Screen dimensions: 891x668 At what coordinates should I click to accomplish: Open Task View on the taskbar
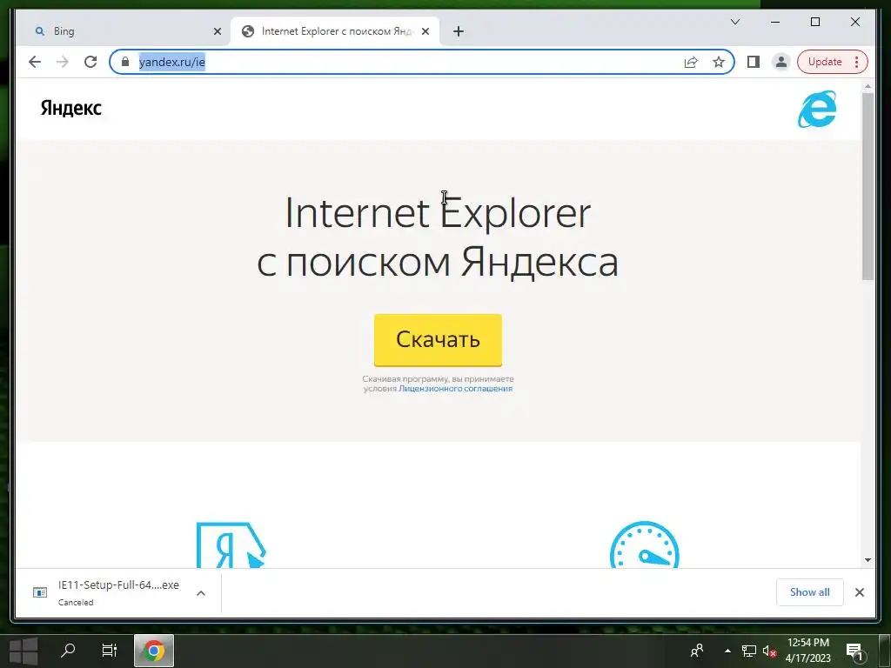pyautogui.click(x=109, y=651)
